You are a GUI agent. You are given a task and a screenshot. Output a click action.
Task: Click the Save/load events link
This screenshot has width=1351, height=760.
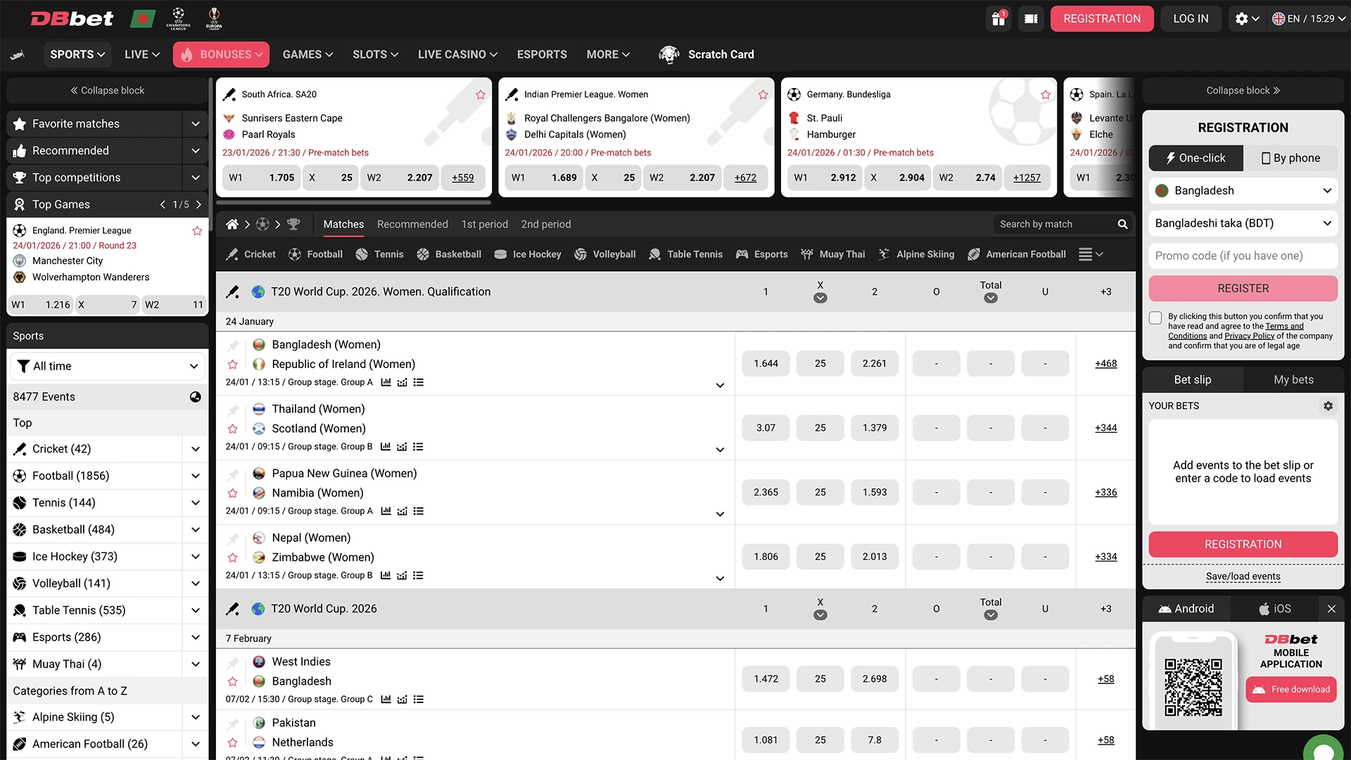(1242, 576)
